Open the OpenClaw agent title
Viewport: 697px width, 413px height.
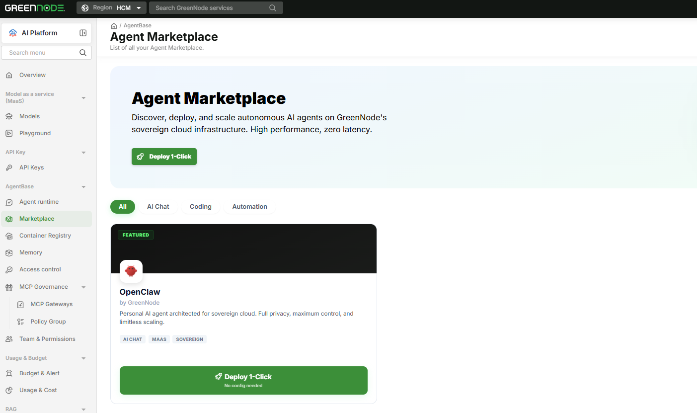pyautogui.click(x=140, y=292)
